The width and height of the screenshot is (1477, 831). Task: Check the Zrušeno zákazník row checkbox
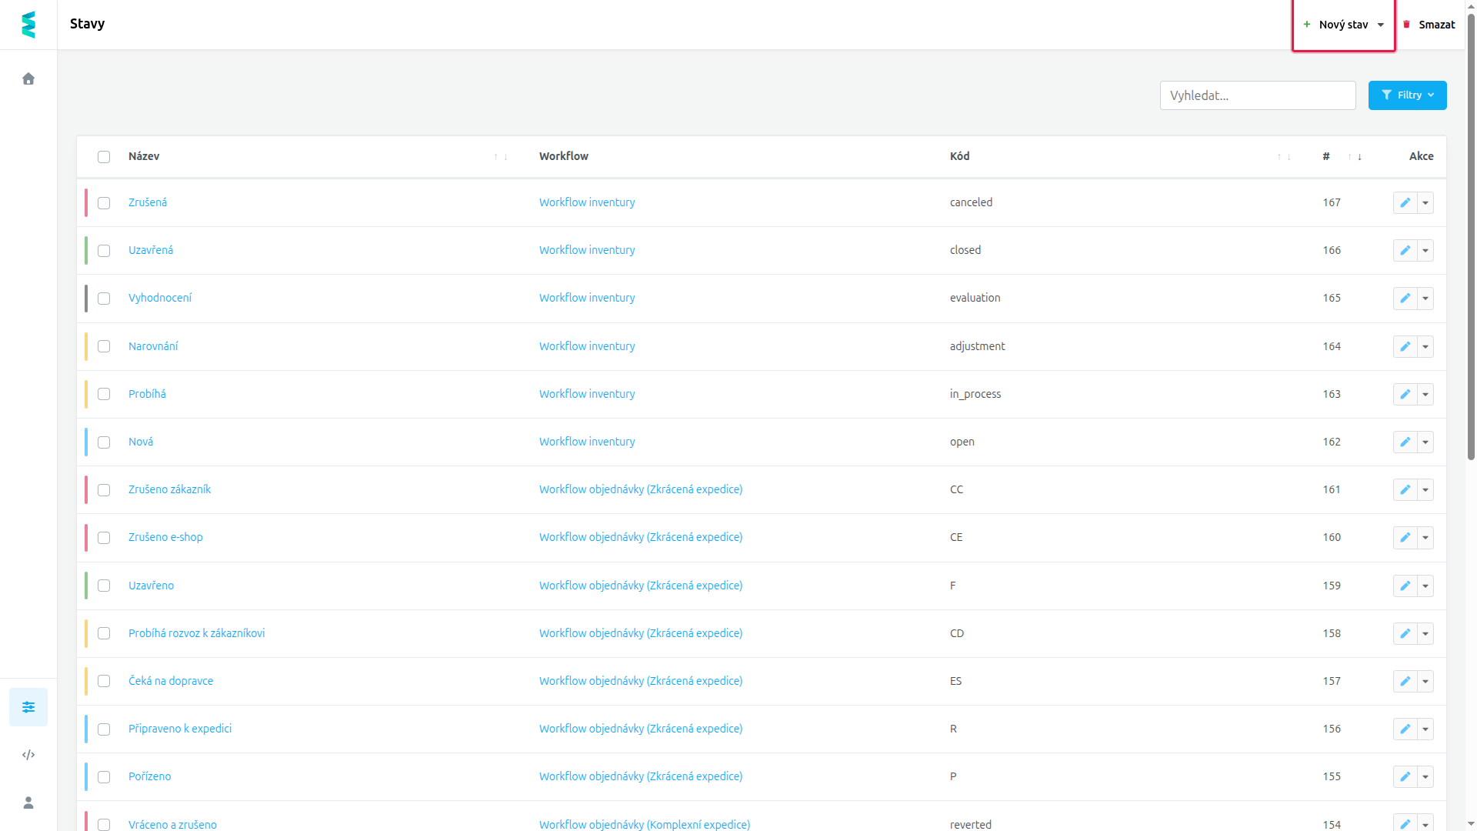(104, 490)
